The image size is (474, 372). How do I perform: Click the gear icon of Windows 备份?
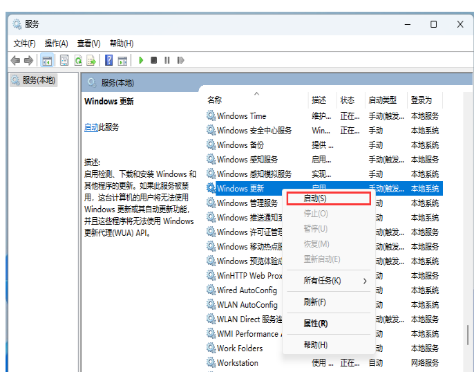pyautogui.click(x=211, y=145)
